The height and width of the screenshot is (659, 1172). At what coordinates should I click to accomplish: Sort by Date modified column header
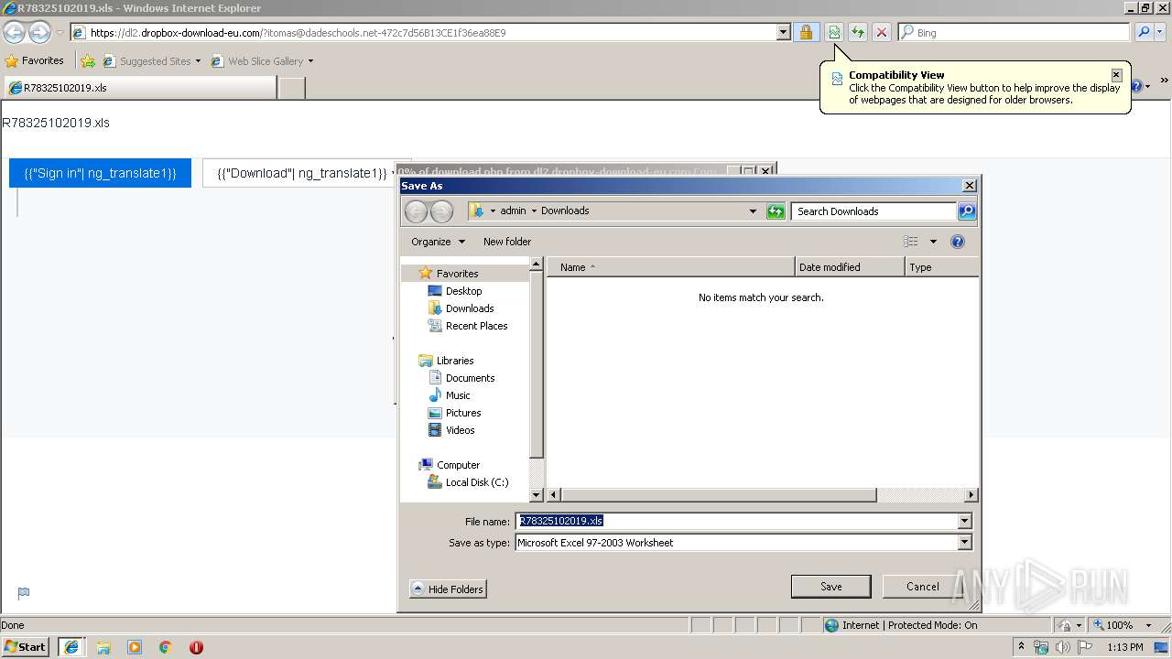click(x=850, y=267)
